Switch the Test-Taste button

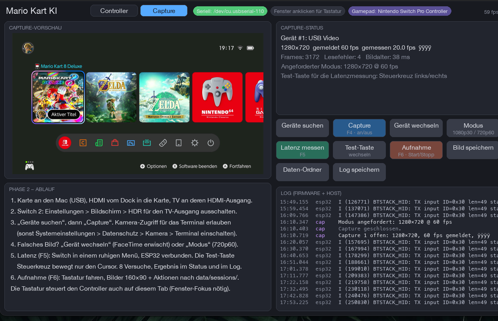click(x=359, y=150)
